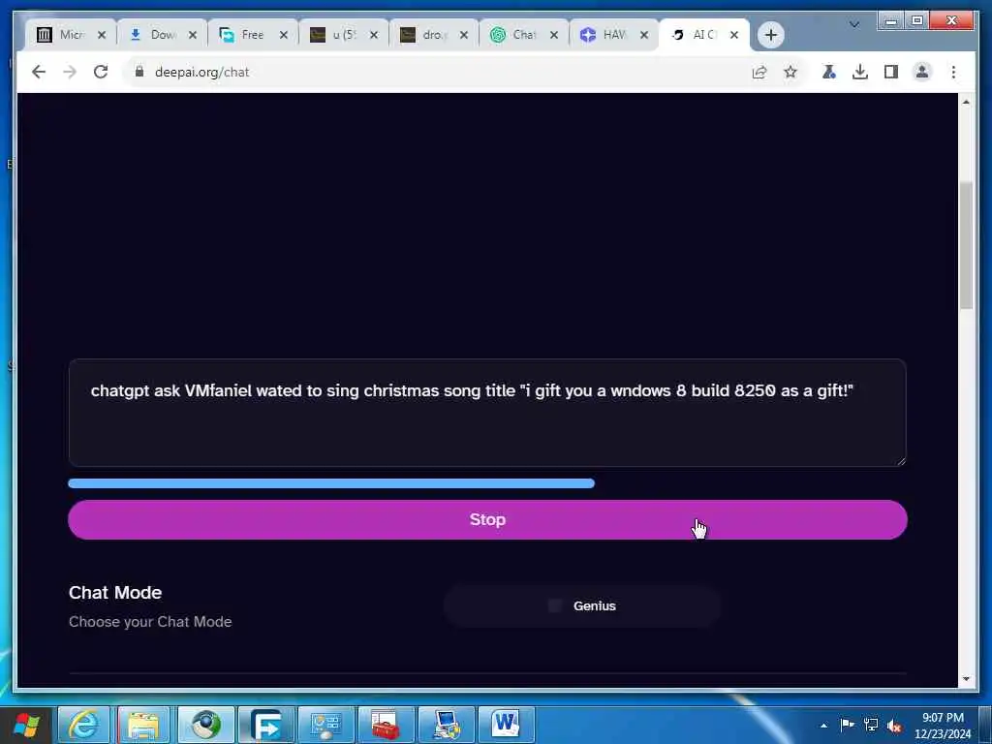This screenshot has width=992, height=744.
Task: Open the Action Center flag icon
Action: click(x=847, y=725)
